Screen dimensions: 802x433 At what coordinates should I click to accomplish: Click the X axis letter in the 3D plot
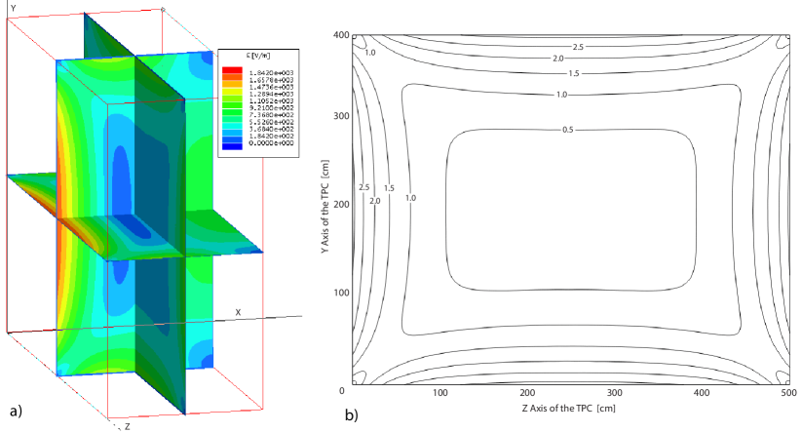pos(238,312)
